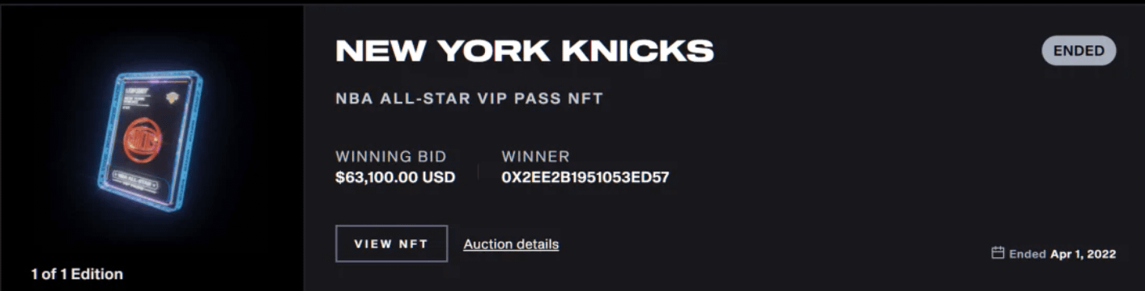Select winner address 0X2EE2B1951053ED57

585,177
